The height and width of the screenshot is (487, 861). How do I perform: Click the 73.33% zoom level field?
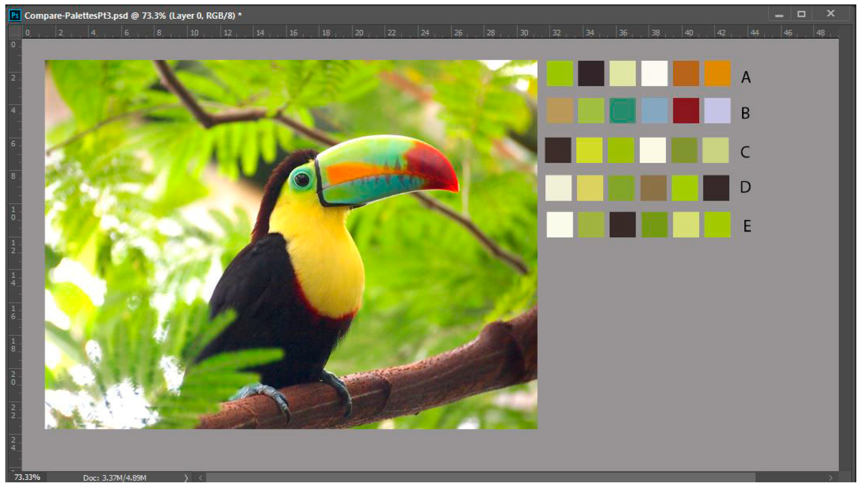(x=27, y=477)
